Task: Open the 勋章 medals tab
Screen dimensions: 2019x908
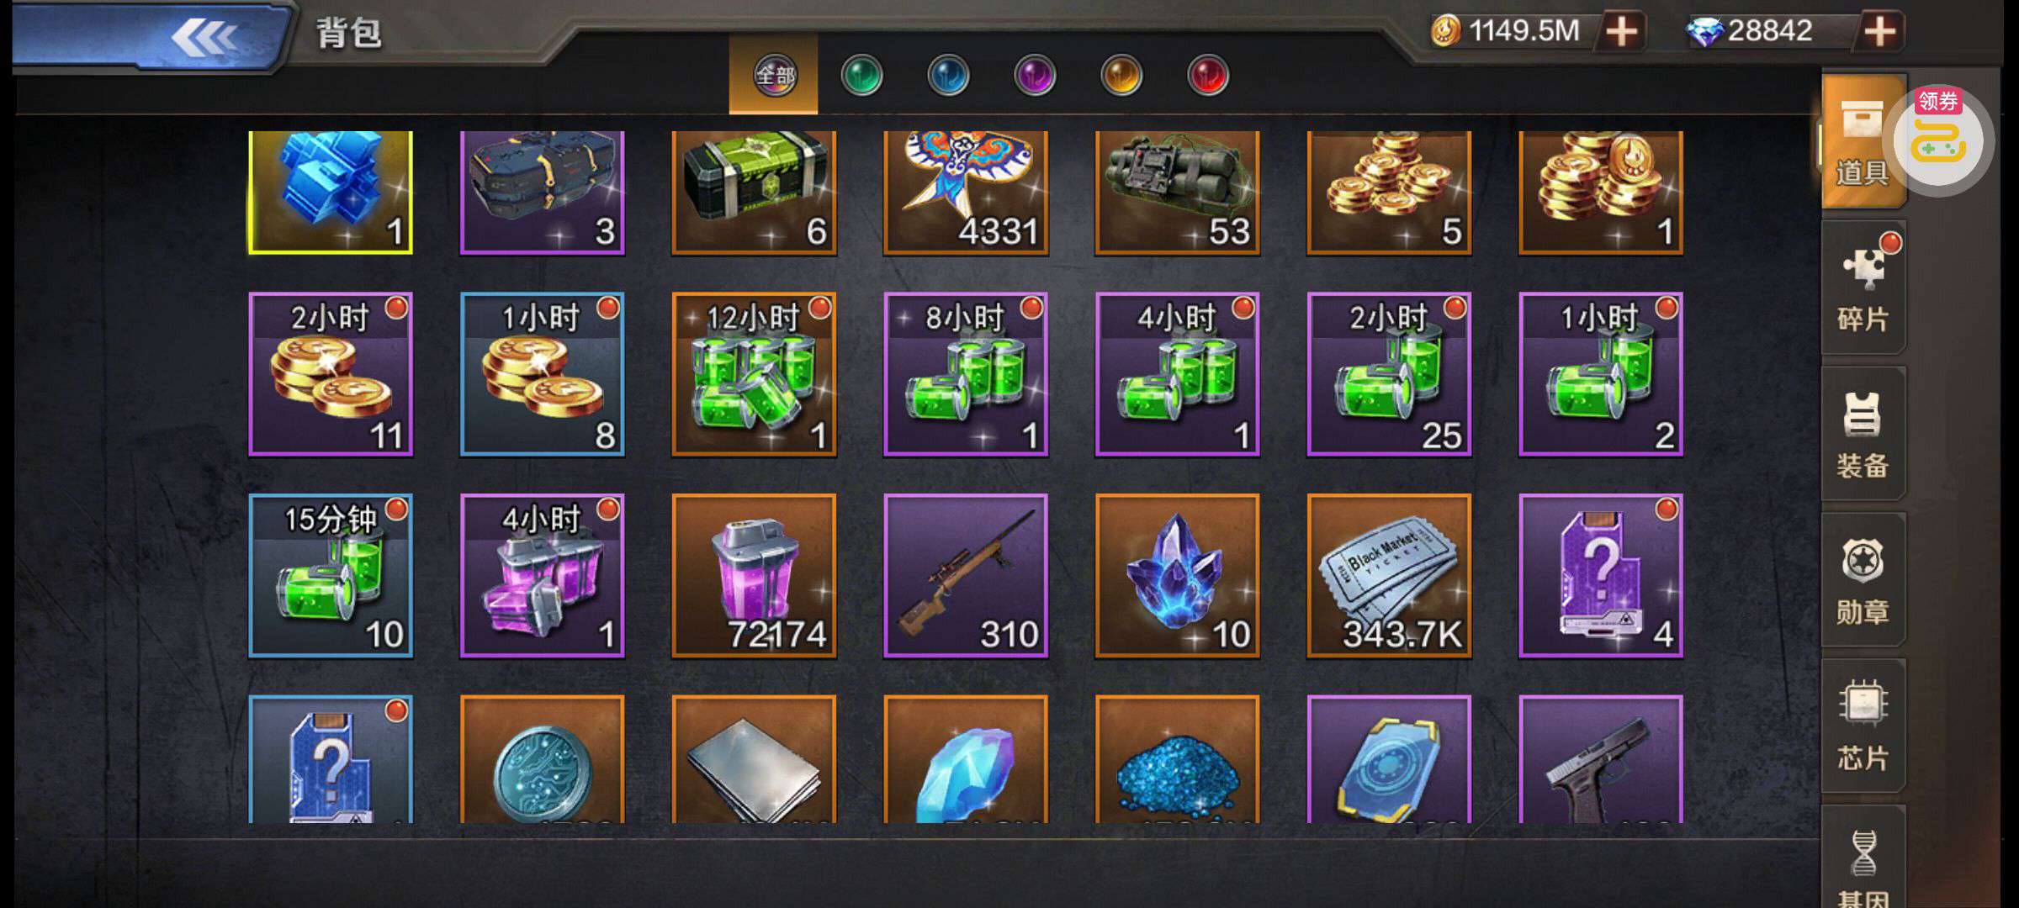Action: tap(1863, 580)
